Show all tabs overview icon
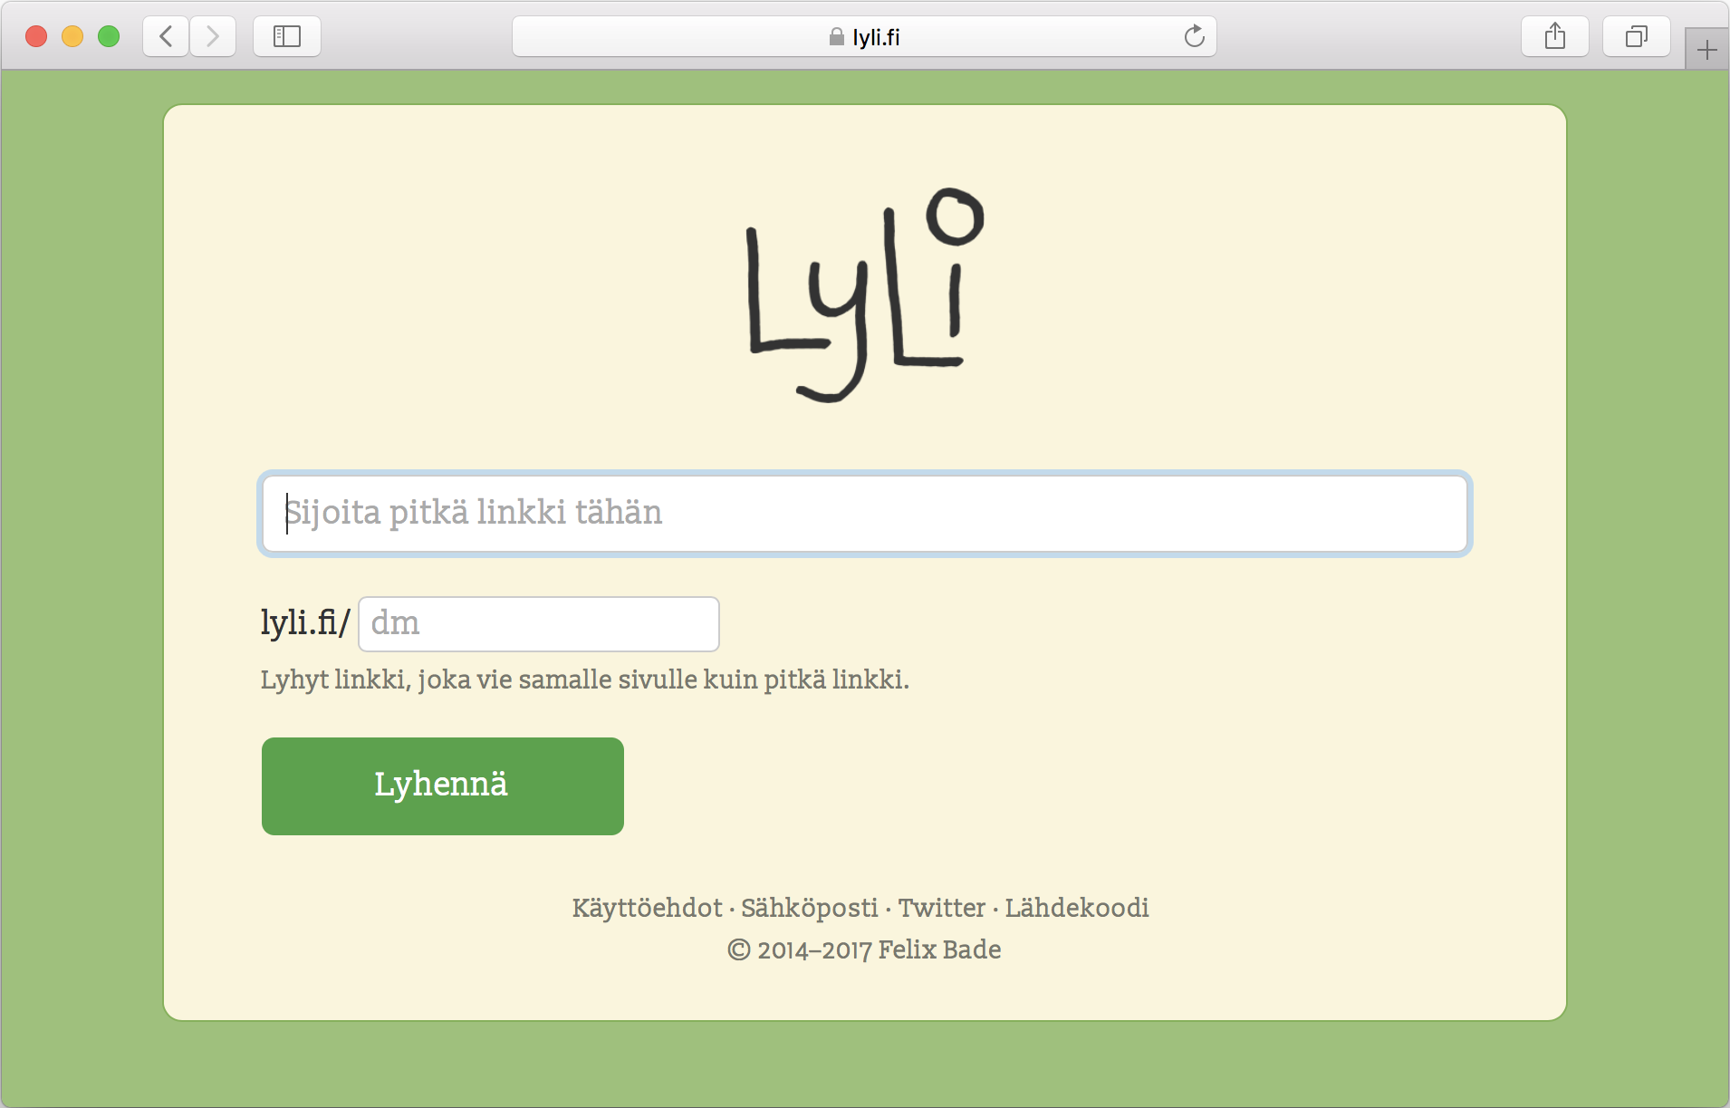Screen dimensions: 1730x1108 pyautogui.click(x=1637, y=36)
